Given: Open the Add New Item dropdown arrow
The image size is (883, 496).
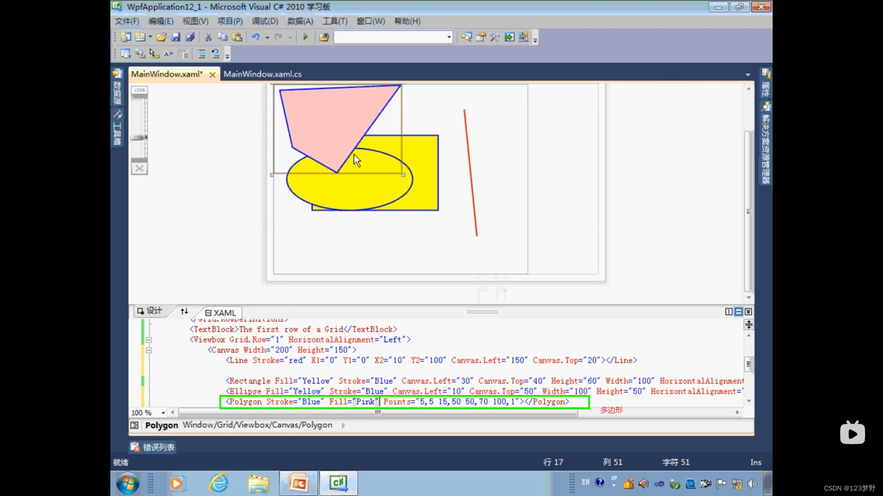Looking at the screenshot, I should coord(150,37).
